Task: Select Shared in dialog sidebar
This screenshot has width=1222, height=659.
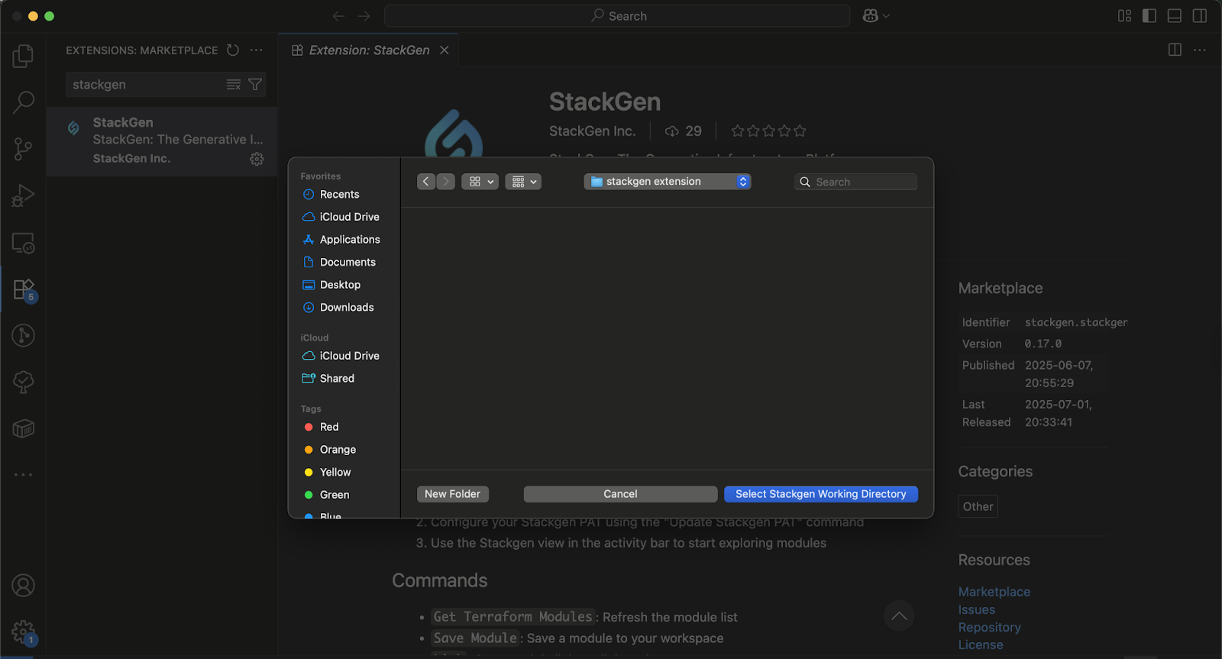Action: 328,379
